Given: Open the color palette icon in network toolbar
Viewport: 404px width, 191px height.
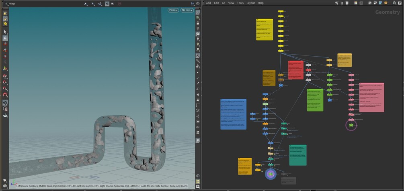Looking at the screenshot, I should (x=356, y=3).
